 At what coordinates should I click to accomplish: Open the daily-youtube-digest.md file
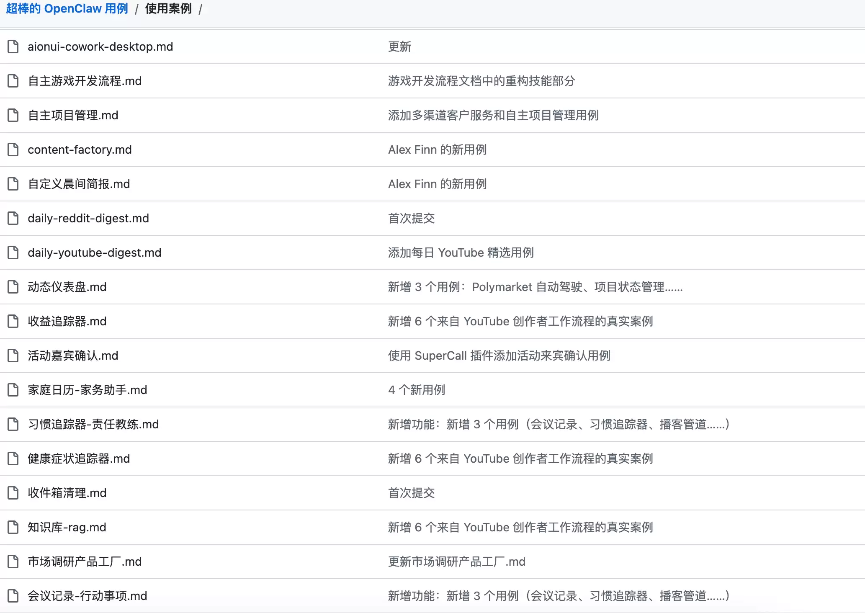pos(94,252)
